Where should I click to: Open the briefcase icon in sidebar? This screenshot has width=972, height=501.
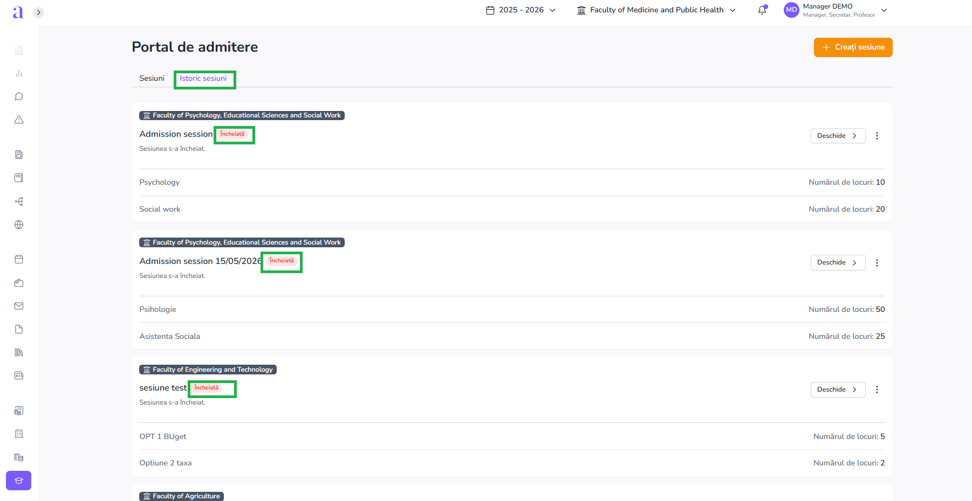[19, 283]
